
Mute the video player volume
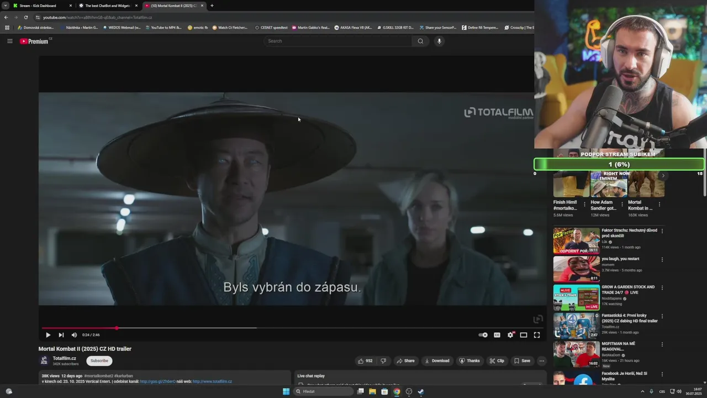tap(74, 335)
